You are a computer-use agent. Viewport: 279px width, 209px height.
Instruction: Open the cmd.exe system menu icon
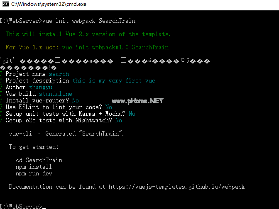tap(6, 4)
